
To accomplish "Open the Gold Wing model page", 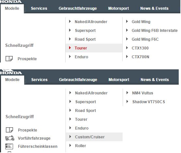I will (x=141, y=22).
